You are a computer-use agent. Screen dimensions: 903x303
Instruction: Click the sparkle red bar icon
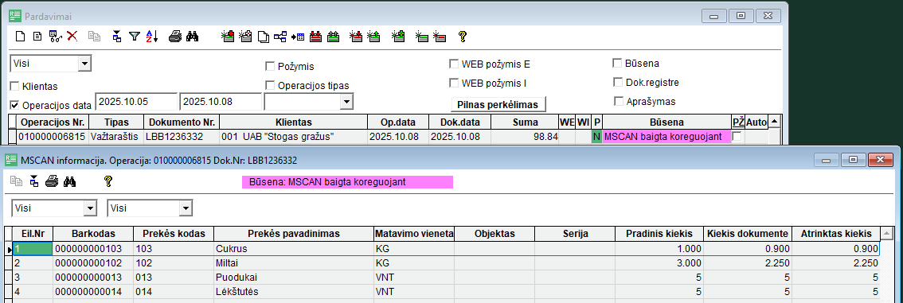click(440, 37)
